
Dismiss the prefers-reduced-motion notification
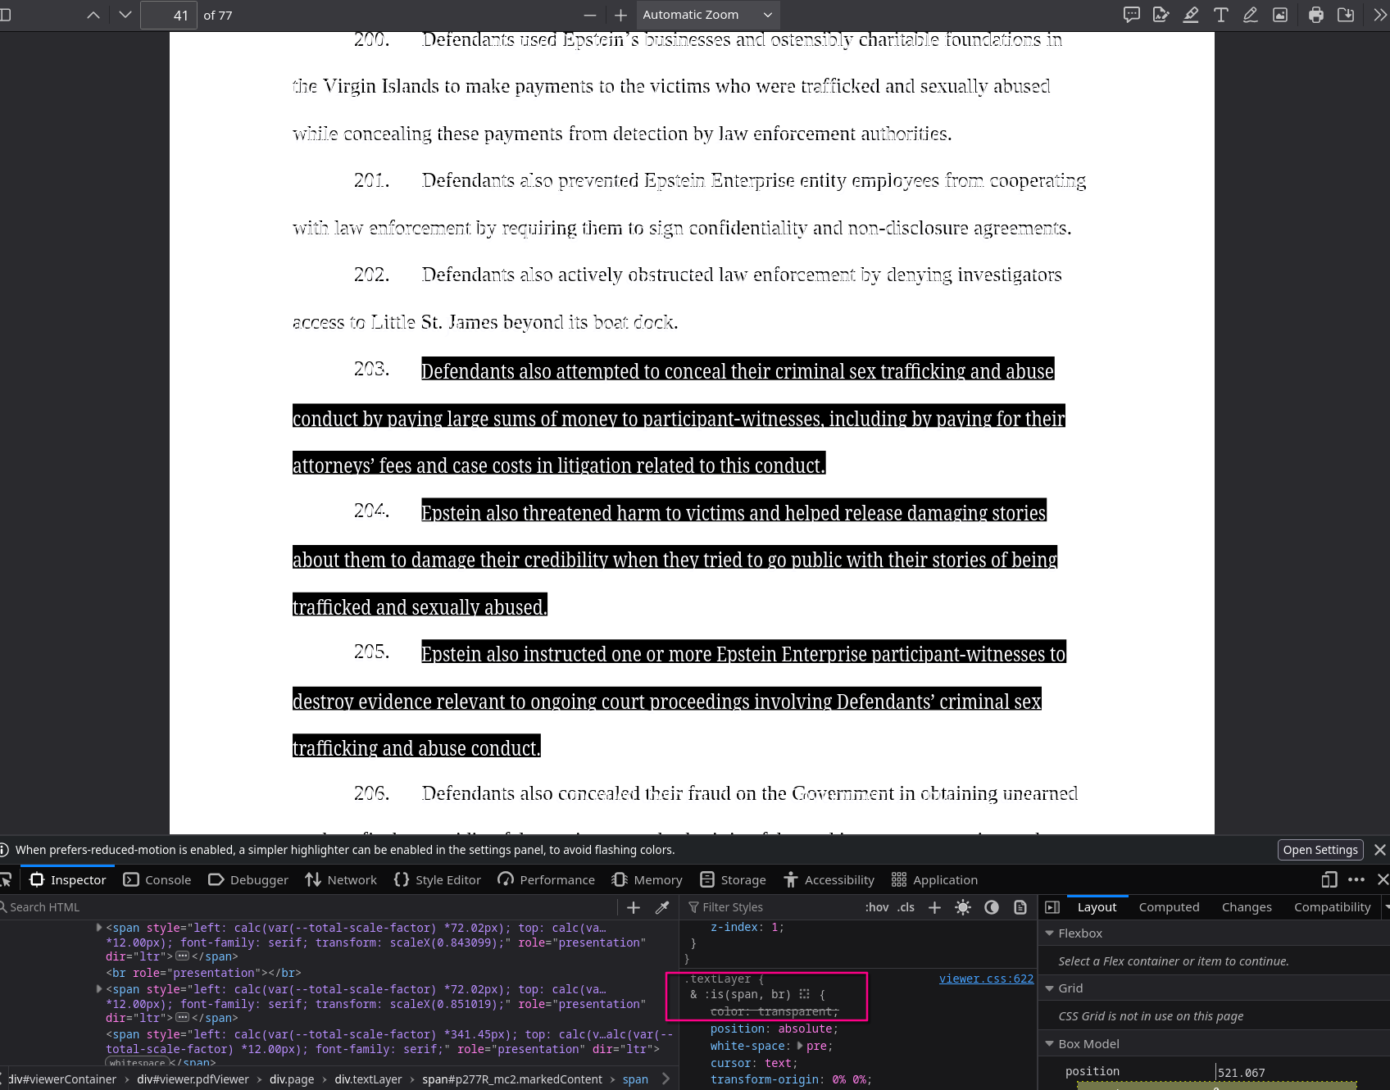pos(1380,850)
